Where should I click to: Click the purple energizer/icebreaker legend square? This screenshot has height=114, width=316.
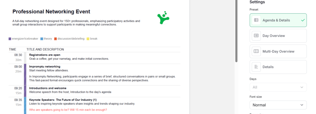coord(10,39)
